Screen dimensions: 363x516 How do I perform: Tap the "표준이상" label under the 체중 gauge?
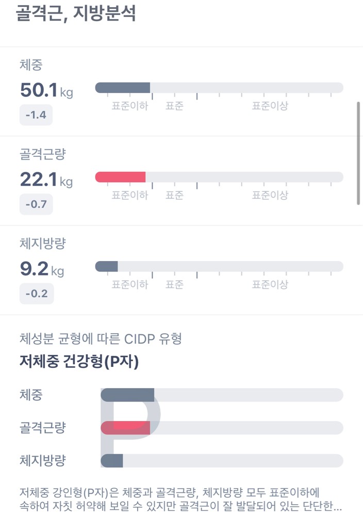(x=270, y=106)
